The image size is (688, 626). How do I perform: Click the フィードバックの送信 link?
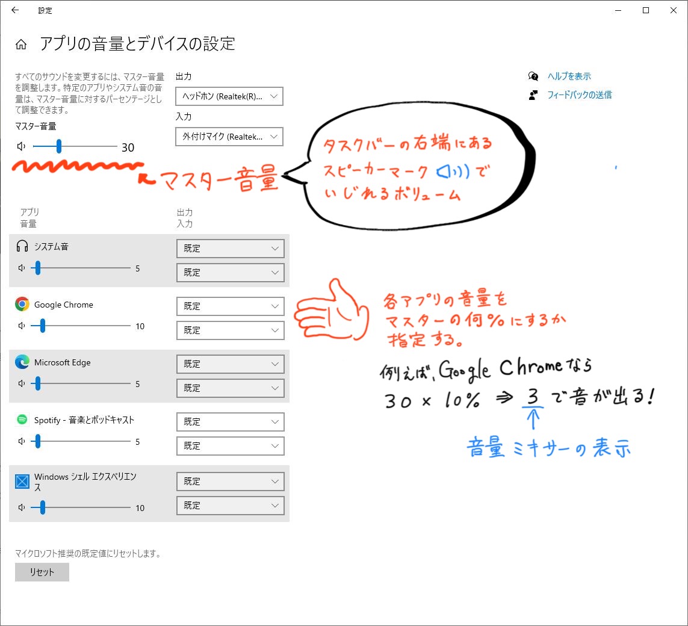point(578,95)
